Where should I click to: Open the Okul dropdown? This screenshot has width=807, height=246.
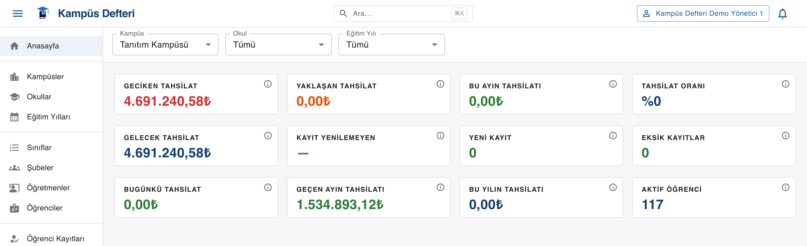point(279,45)
